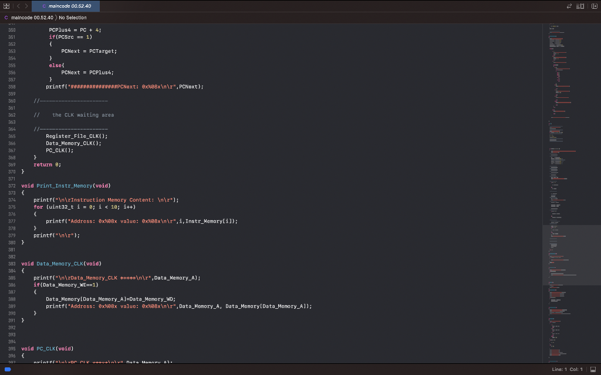Click the Line: 1 Col: 1 indicator
Screen dimensions: 601x375
point(568,369)
